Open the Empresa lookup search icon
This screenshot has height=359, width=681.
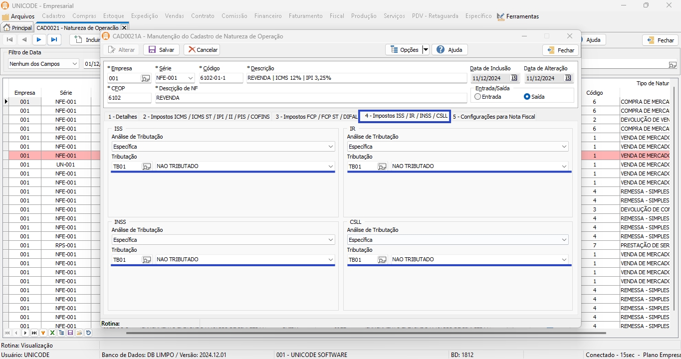(145, 78)
